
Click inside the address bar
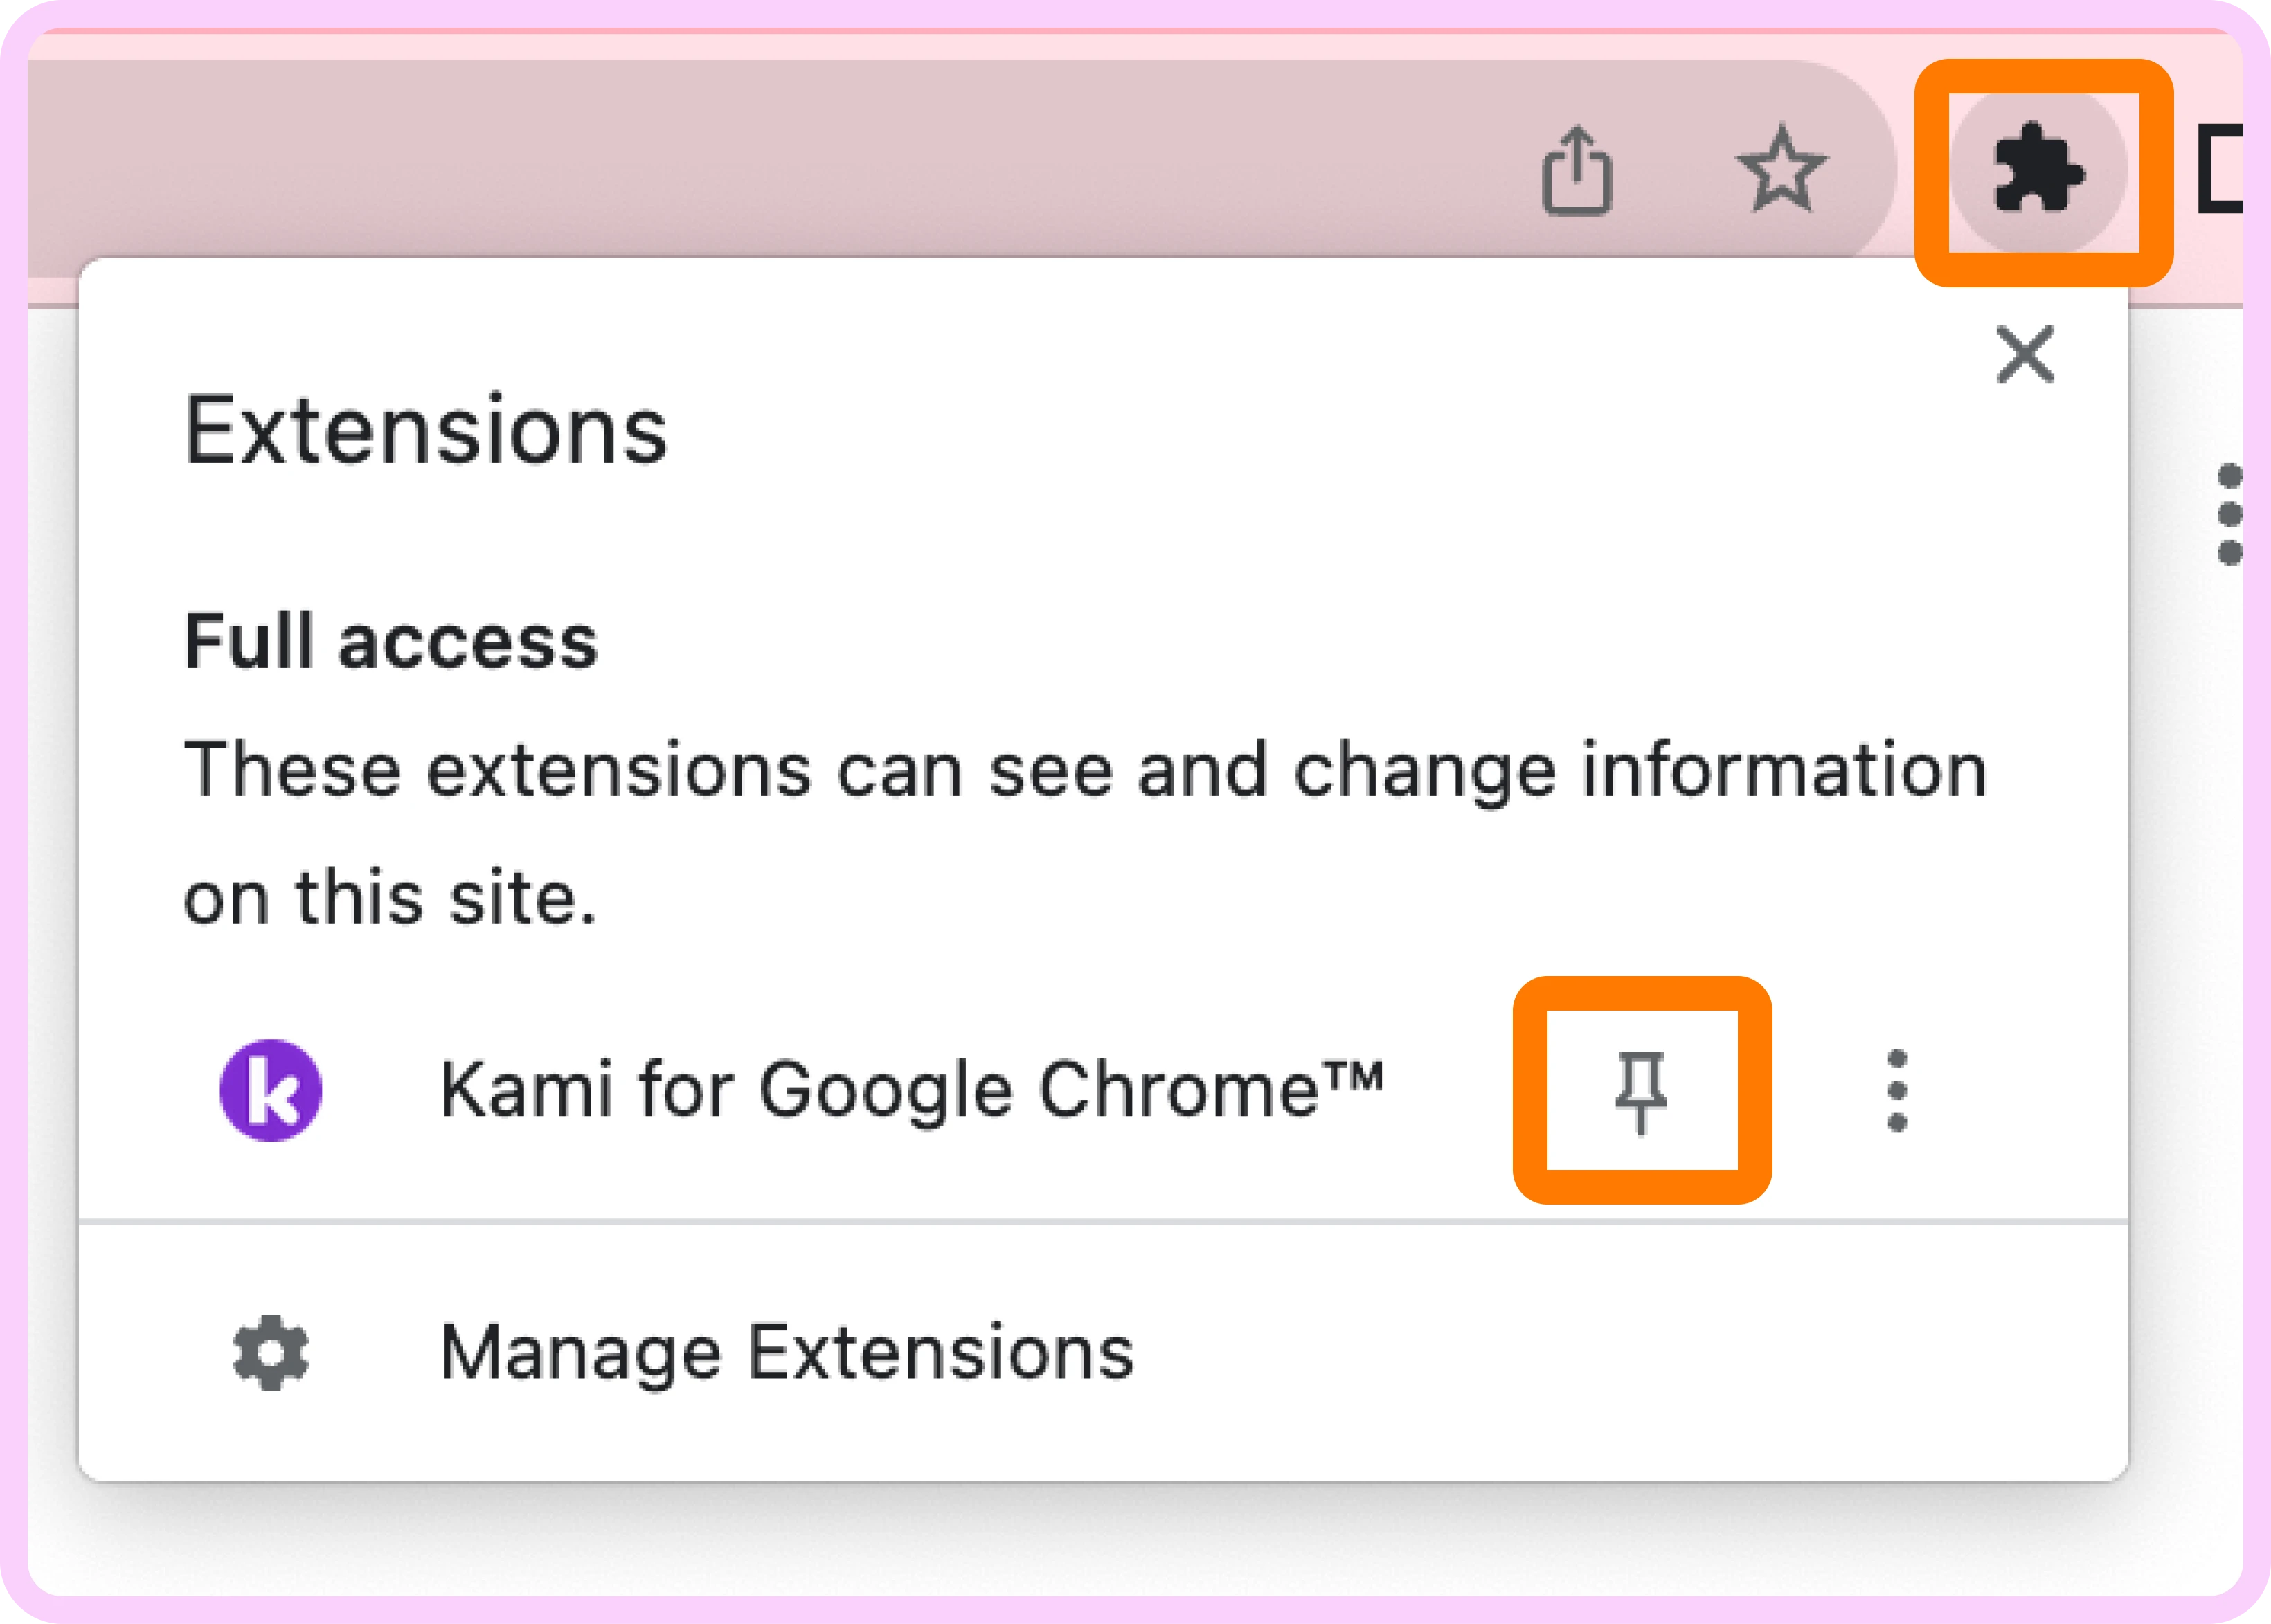tap(800, 160)
